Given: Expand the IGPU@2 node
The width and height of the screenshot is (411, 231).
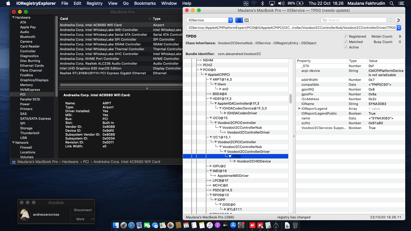Looking at the screenshot, I should [x=211, y=166].
